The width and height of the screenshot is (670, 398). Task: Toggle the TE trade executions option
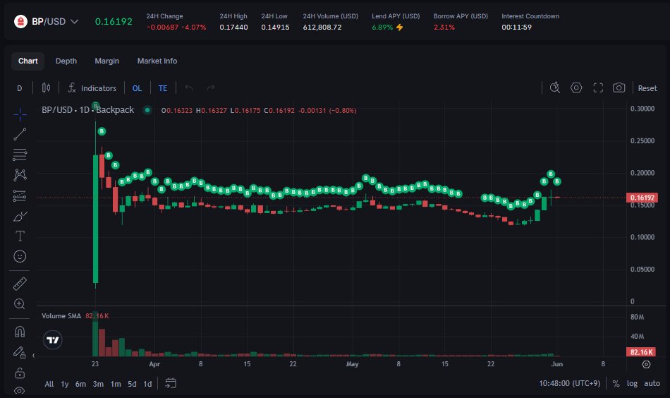pyautogui.click(x=163, y=88)
